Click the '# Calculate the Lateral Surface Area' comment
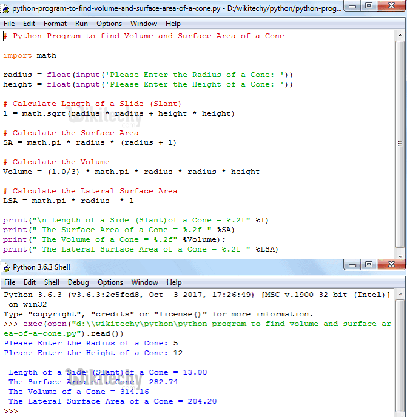This screenshot has width=407, height=420. pos(90,191)
